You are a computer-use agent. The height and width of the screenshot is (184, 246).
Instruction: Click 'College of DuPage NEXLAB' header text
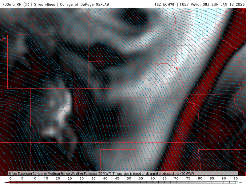84,4
